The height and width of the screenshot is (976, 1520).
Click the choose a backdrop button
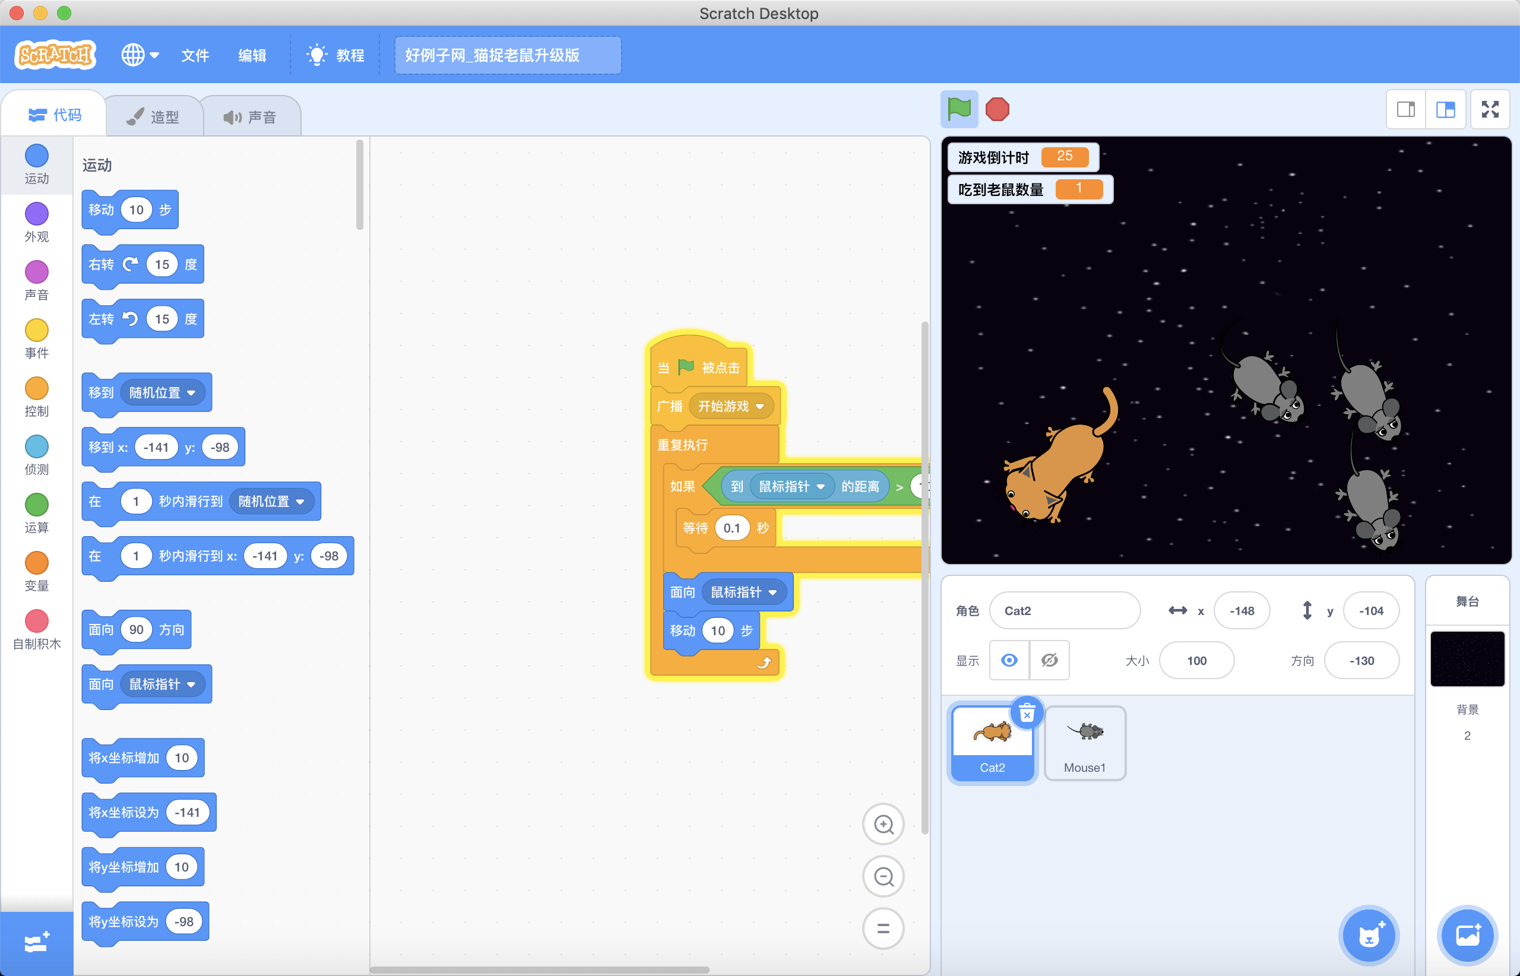pyautogui.click(x=1467, y=935)
